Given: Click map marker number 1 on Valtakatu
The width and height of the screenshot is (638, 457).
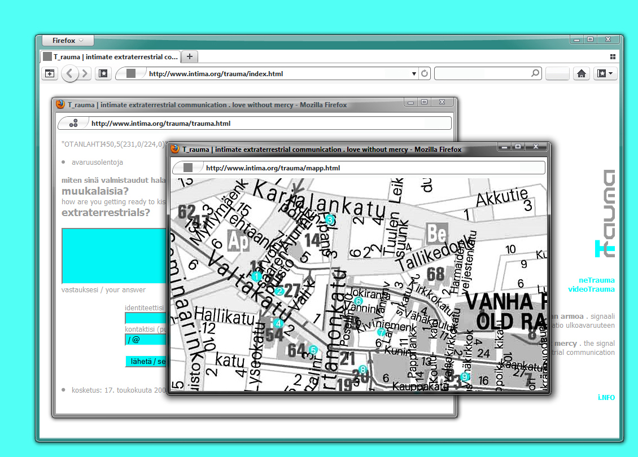Looking at the screenshot, I should coord(256,276).
